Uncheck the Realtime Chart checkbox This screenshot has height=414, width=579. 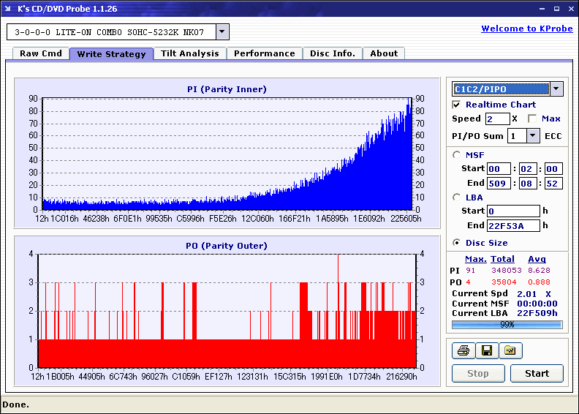pyautogui.click(x=457, y=105)
